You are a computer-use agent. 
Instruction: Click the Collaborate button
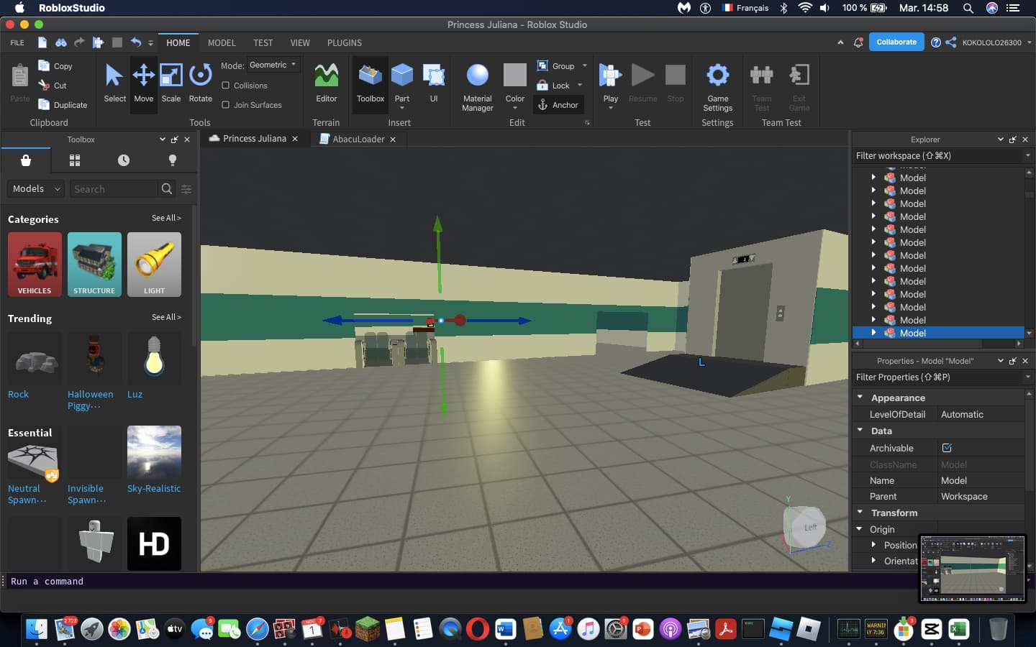[896, 42]
